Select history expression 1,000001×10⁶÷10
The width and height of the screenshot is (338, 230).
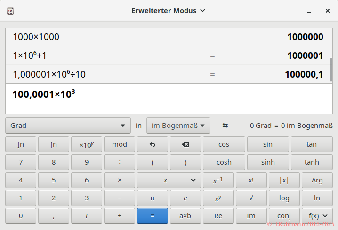(x=49, y=74)
